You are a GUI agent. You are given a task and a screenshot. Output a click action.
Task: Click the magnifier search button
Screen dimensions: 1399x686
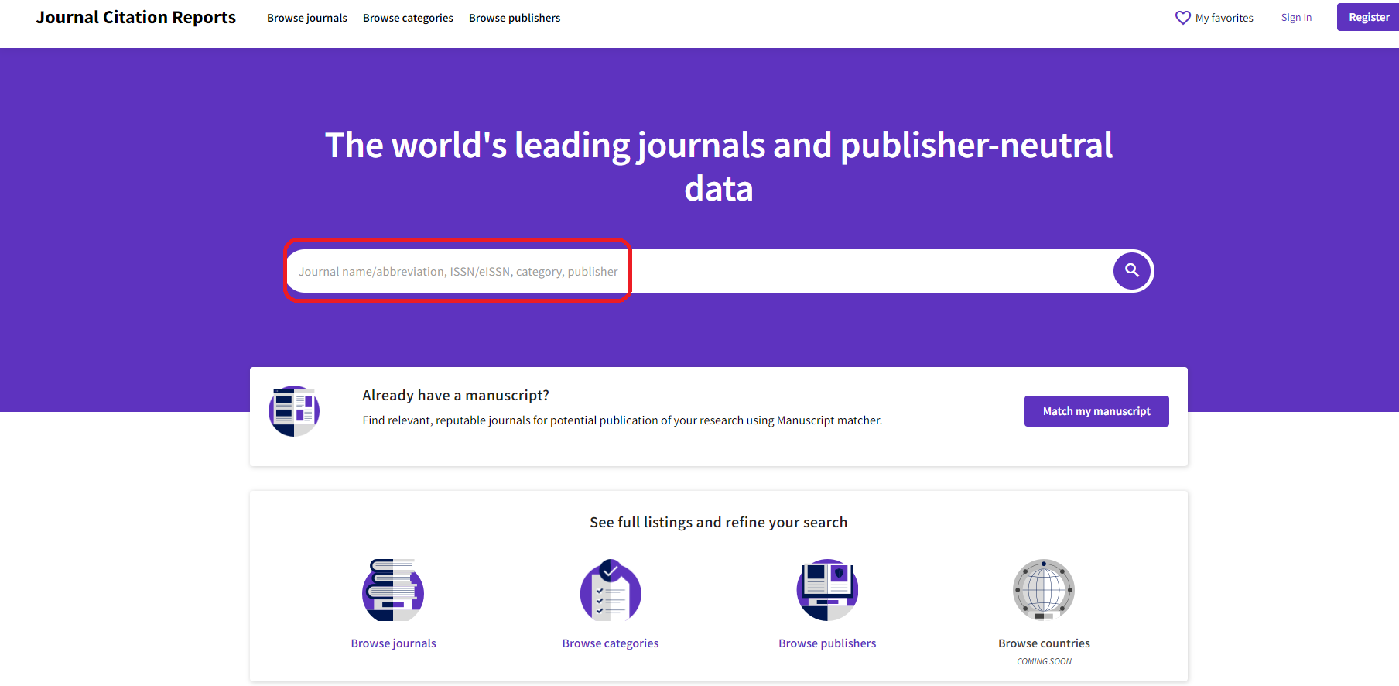click(x=1132, y=271)
